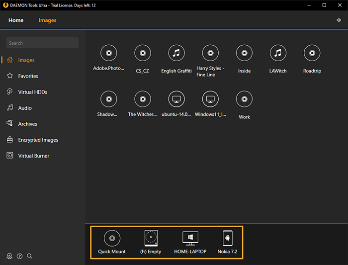Open Virtual Burner in the sidebar

click(x=28, y=156)
